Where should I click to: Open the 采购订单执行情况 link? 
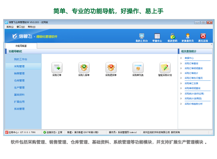tap(194, 78)
